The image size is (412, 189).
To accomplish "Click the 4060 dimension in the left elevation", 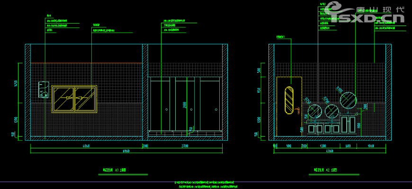I will click(x=87, y=146).
